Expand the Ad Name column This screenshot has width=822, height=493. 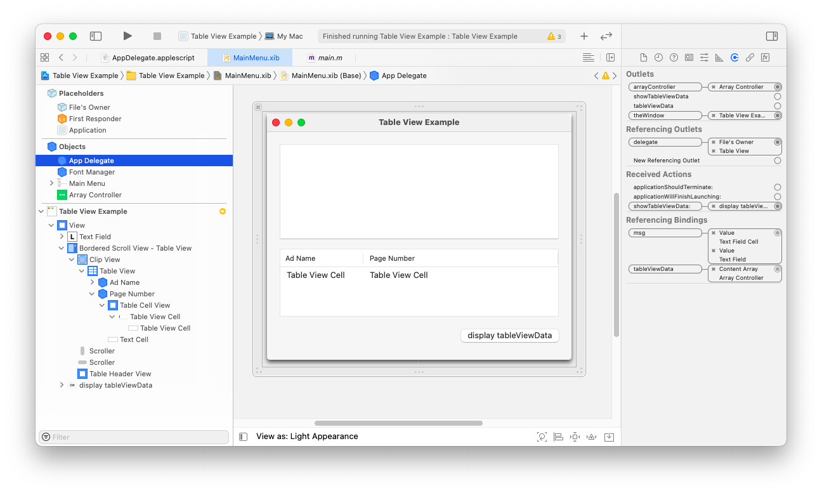pyautogui.click(x=92, y=282)
